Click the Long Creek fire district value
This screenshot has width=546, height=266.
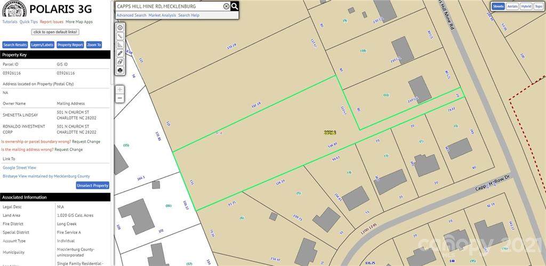(x=67, y=224)
